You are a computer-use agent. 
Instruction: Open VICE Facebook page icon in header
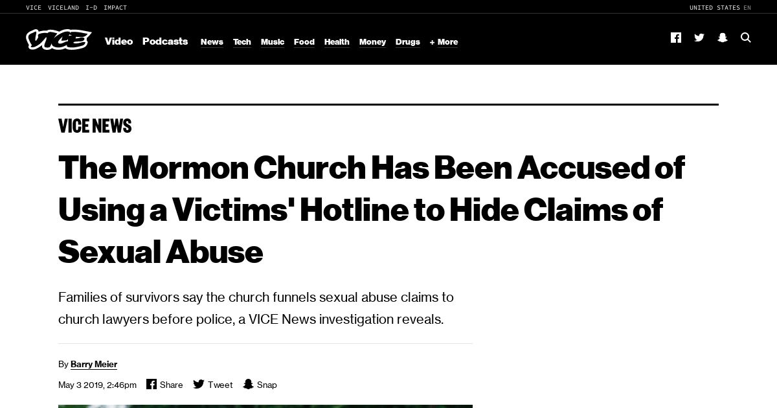tap(676, 38)
